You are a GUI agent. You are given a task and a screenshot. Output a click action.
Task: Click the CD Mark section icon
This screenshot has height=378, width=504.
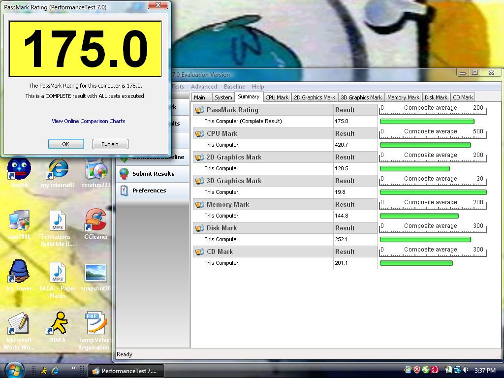(x=200, y=252)
